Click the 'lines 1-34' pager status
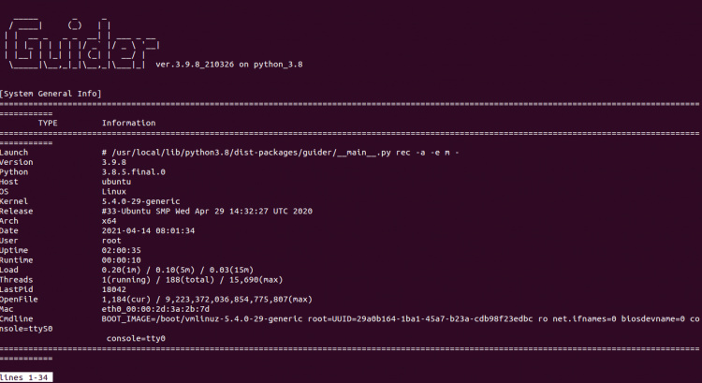702x383 pixels. [25, 377]
